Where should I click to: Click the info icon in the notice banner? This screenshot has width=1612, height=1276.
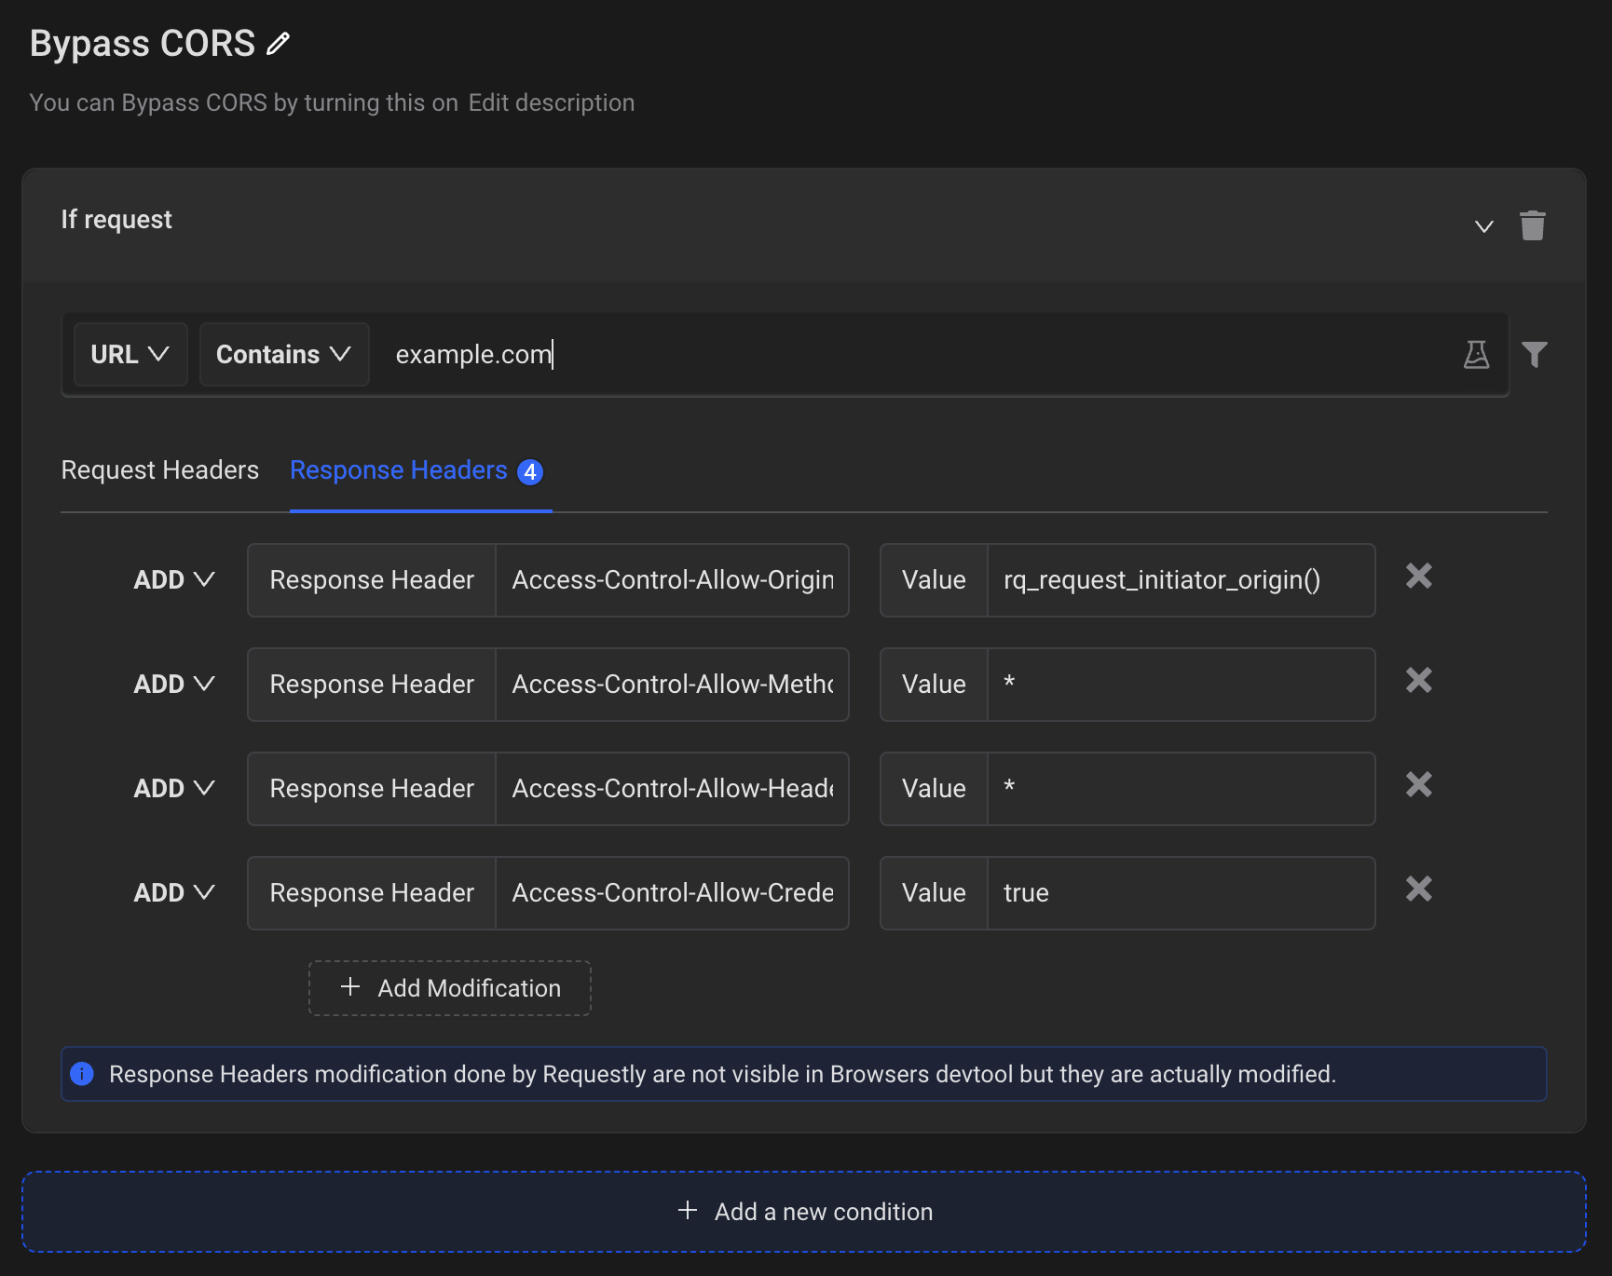coord(82,1074)
